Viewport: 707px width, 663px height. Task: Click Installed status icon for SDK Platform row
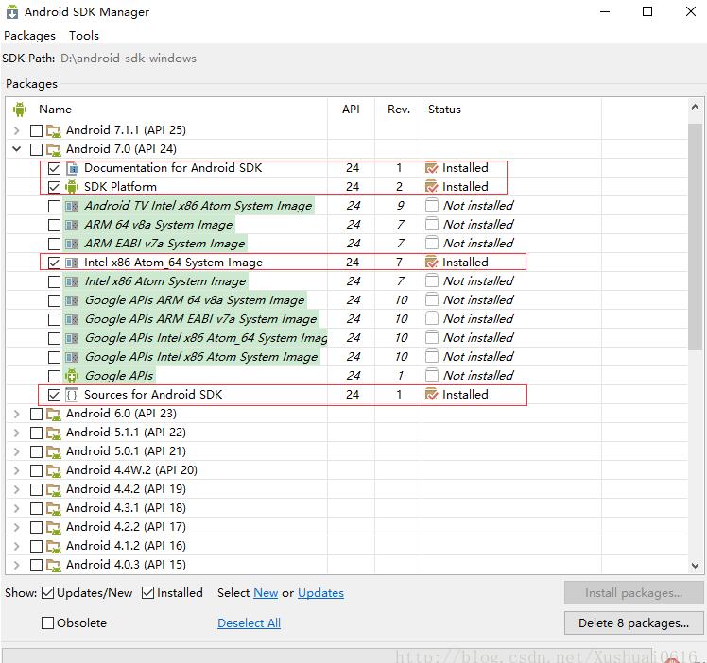pyautogui.click(x=432, y=187)
